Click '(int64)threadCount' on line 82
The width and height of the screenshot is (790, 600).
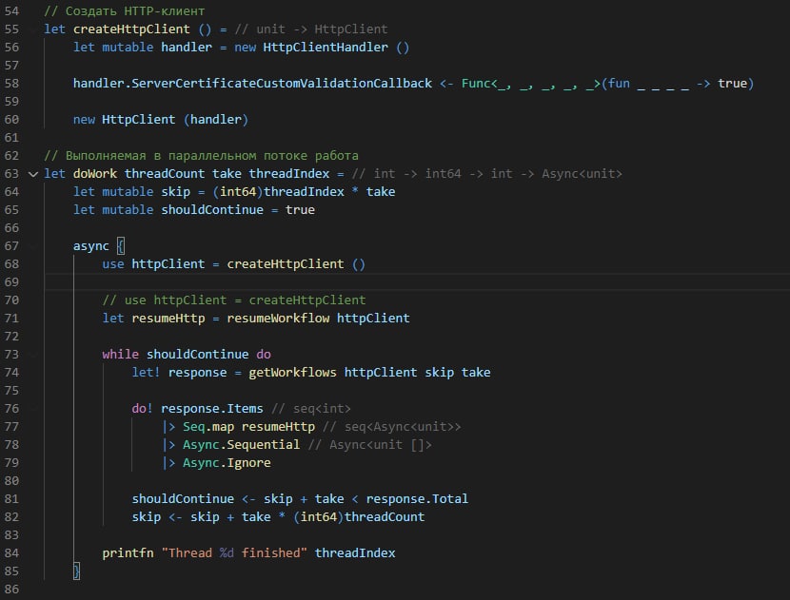point(359,517)
